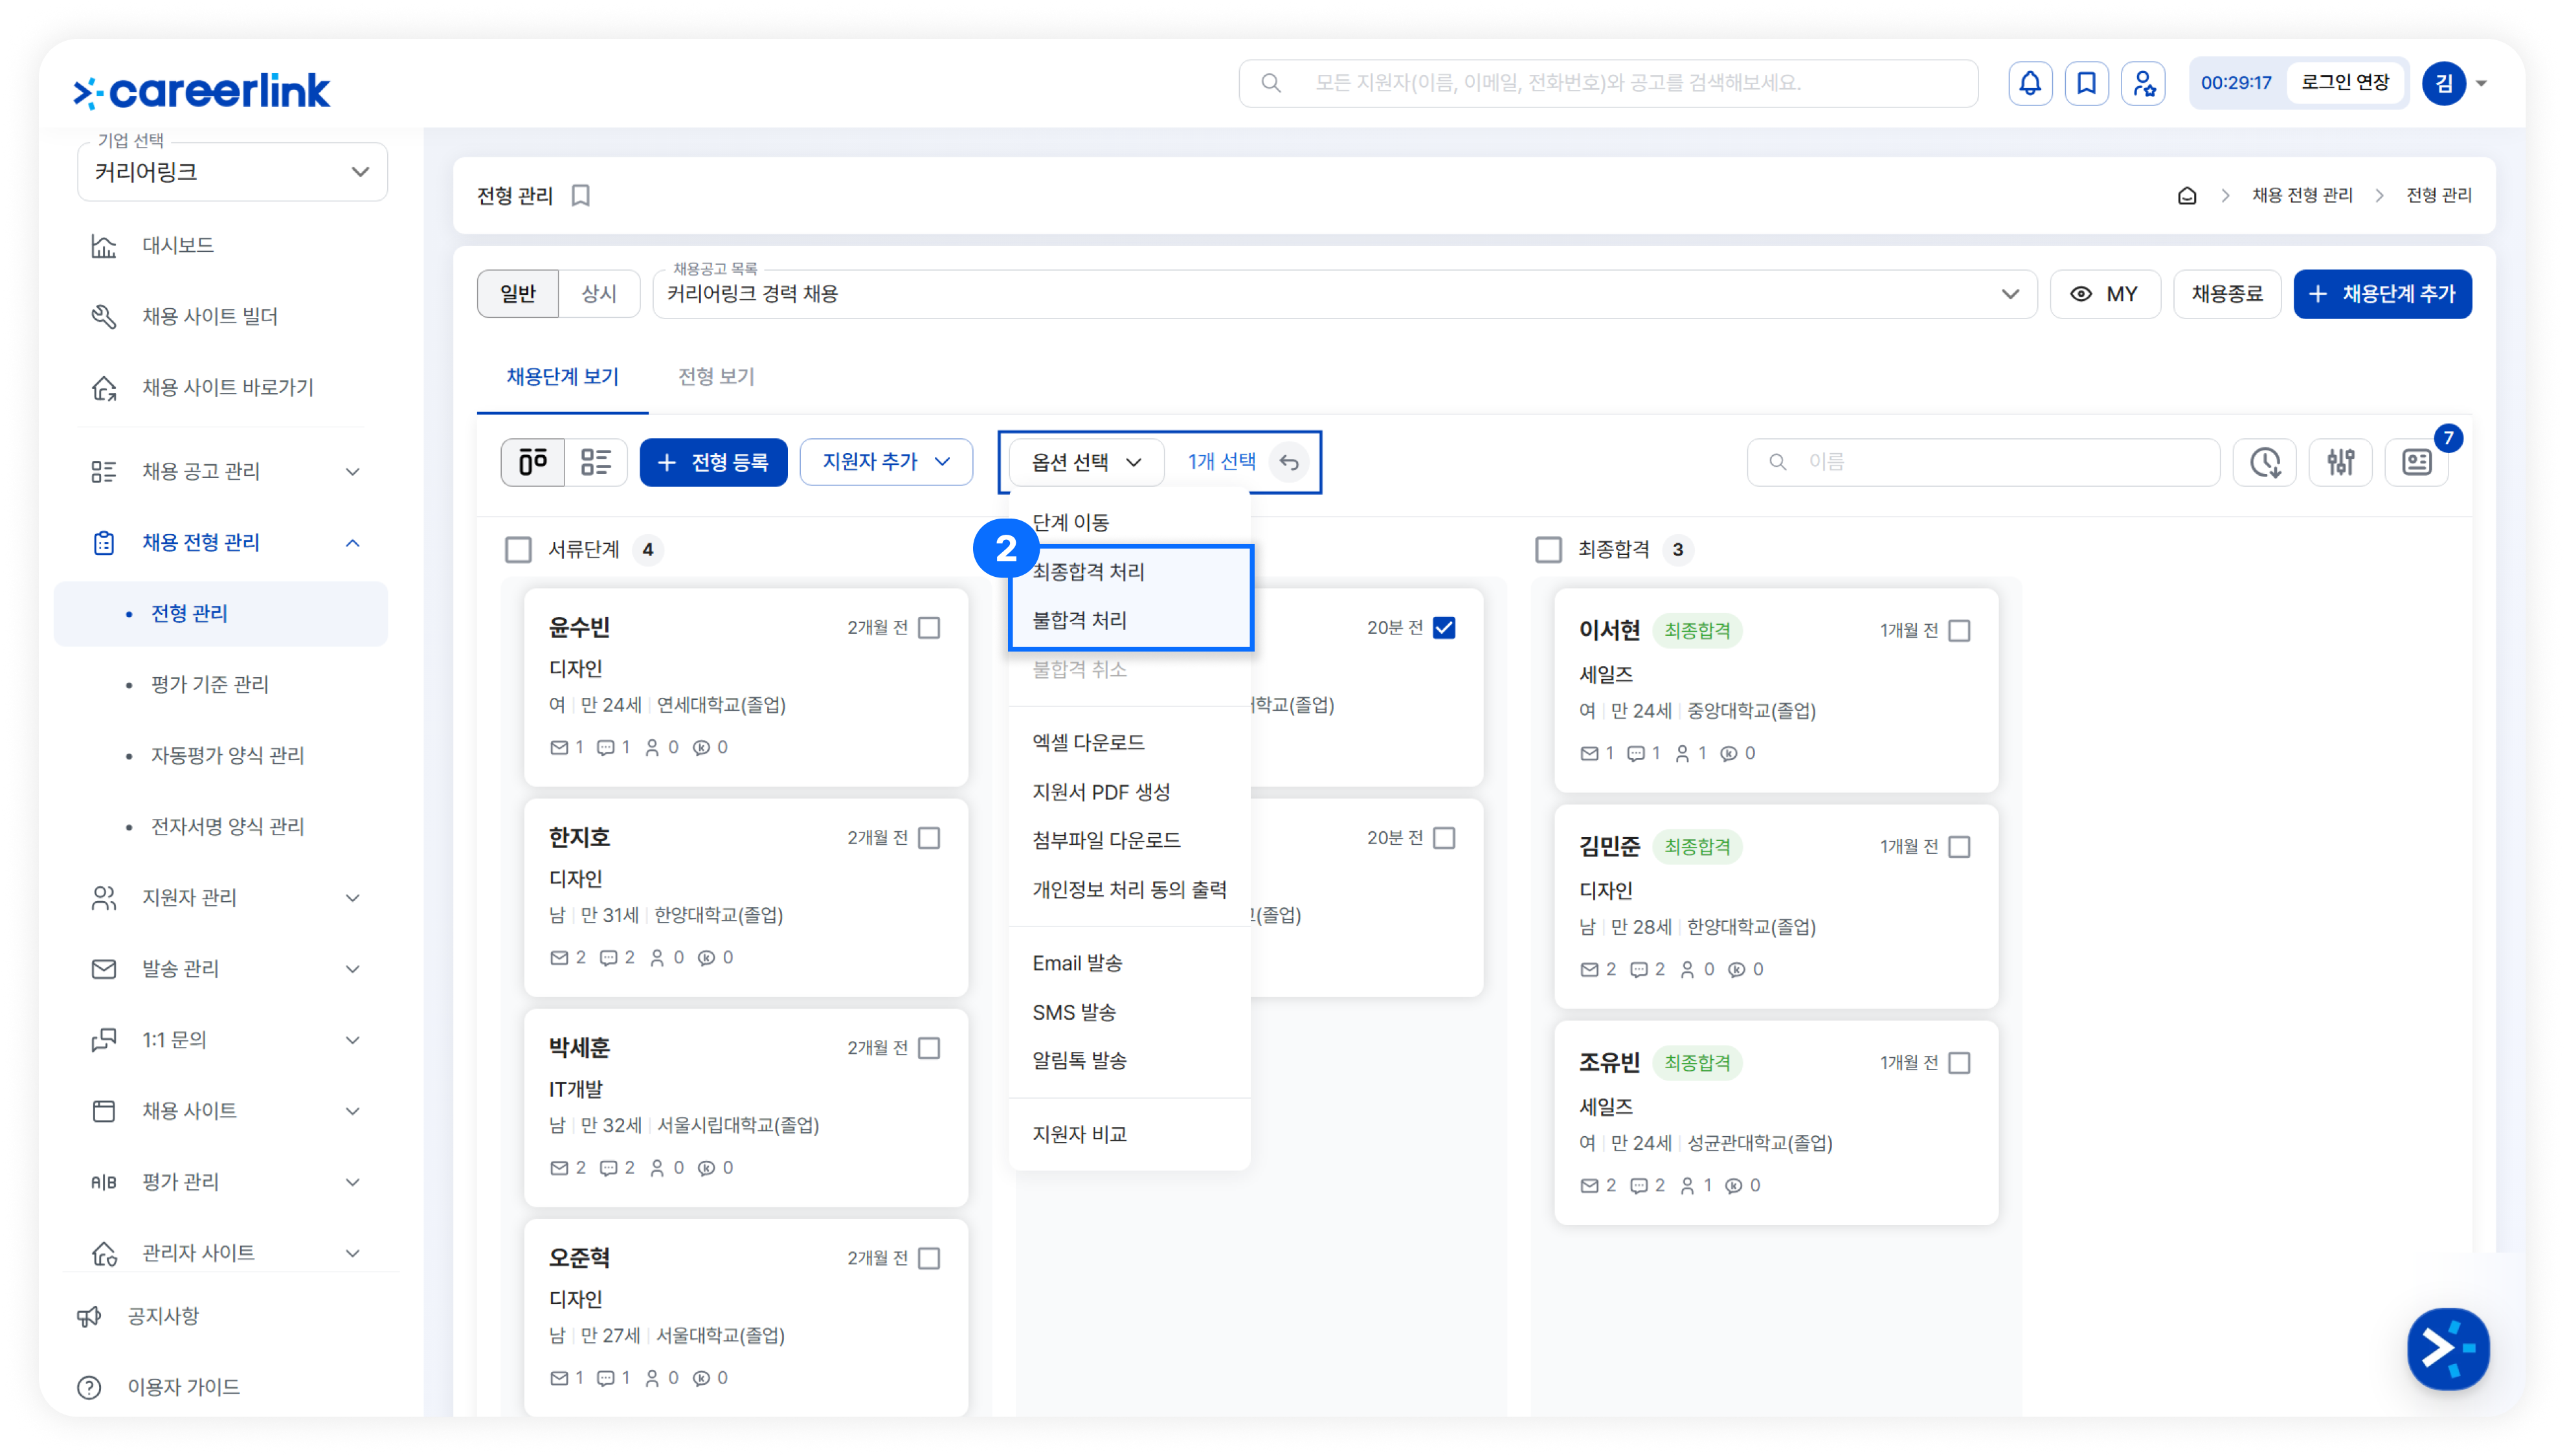Image resolution: width=2565 pixels, height=1456 pixels.
Task: Open the user settings icon beside bookmarks
Action: (2143, 83)
